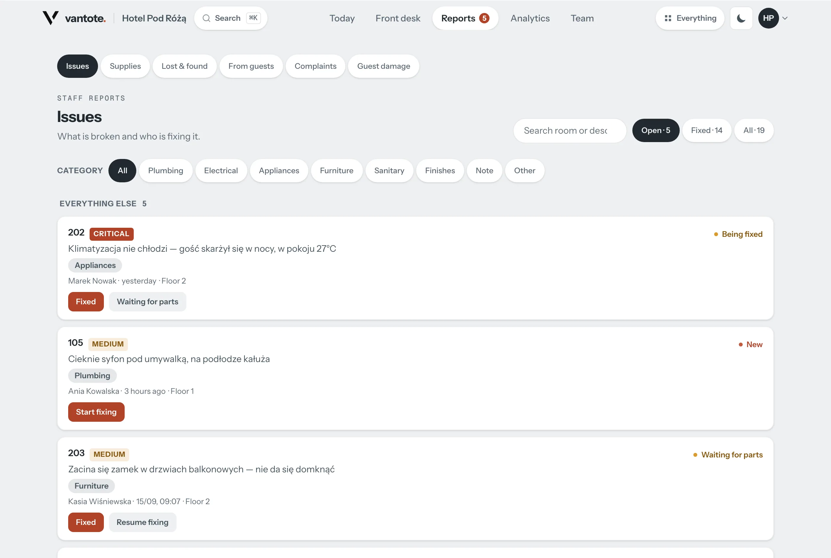
Task: Mark room 203 issue as Fixed
Action: [x=86, y=522]
